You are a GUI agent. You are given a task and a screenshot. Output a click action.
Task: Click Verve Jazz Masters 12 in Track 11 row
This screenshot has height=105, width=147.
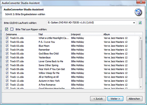115,77
